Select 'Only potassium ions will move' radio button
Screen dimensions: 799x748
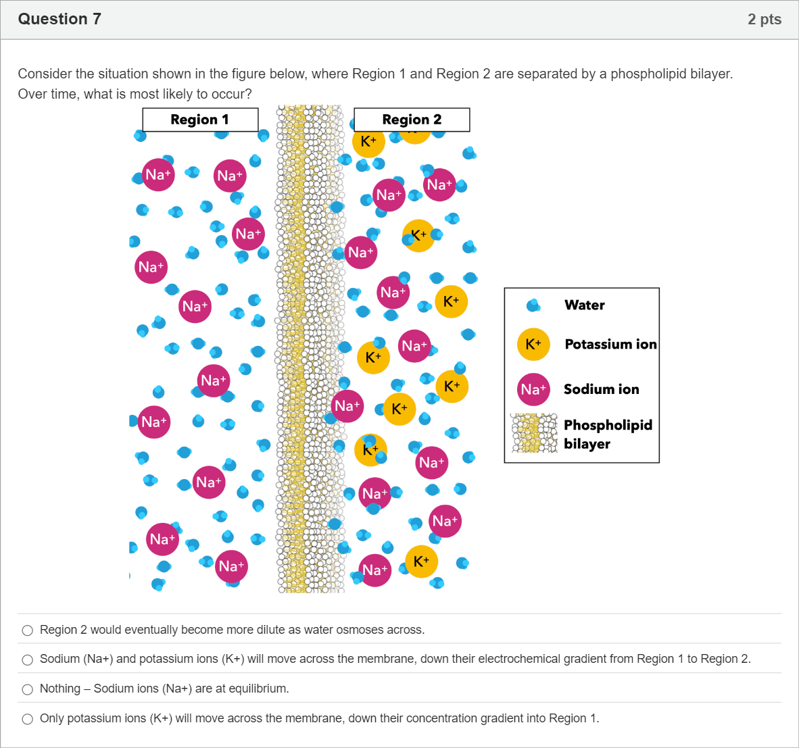(x=28, y=719)
